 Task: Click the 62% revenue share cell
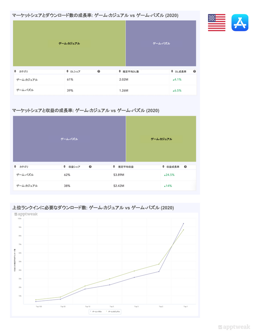(67, 175)
